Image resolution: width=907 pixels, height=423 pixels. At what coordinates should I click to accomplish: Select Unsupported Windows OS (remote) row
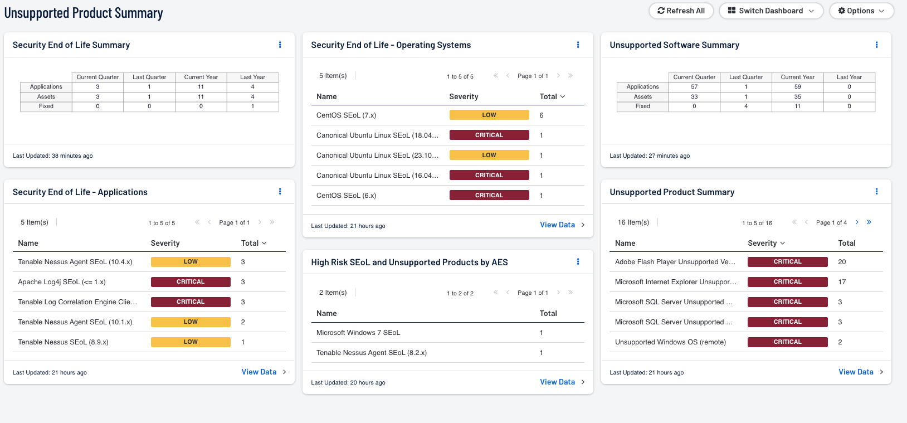[747, 342]
